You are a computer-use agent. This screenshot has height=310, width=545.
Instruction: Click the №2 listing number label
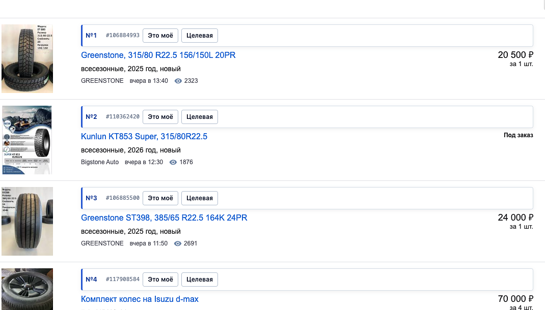[91, 117]
